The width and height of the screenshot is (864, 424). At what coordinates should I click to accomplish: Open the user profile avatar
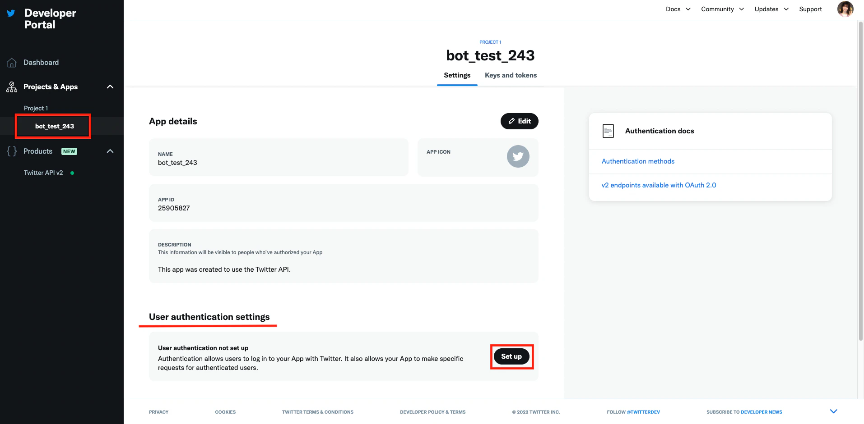point(845,9)
